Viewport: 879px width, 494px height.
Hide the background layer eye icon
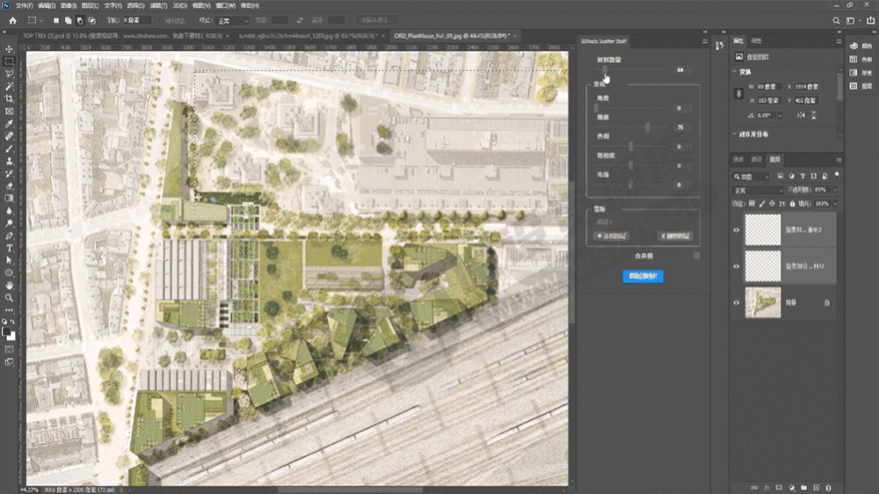(x=736, y=302)
